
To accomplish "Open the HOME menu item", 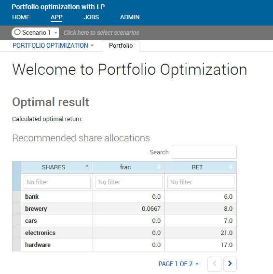I will (x=21, y=17).
